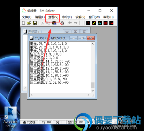Image resolution: width=144 pixels, height=131 pixels.
Task: Minimize the 无标题:1 document window
Action: click(67, 31)
